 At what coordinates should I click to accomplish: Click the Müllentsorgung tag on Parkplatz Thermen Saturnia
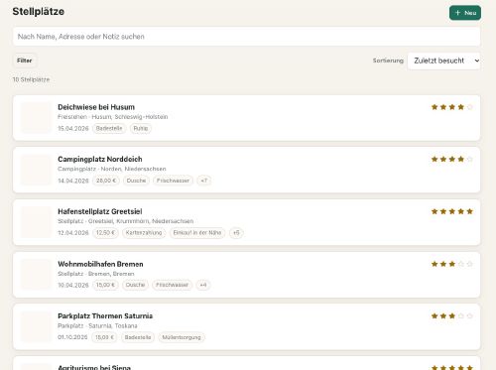tap(182, 337)
